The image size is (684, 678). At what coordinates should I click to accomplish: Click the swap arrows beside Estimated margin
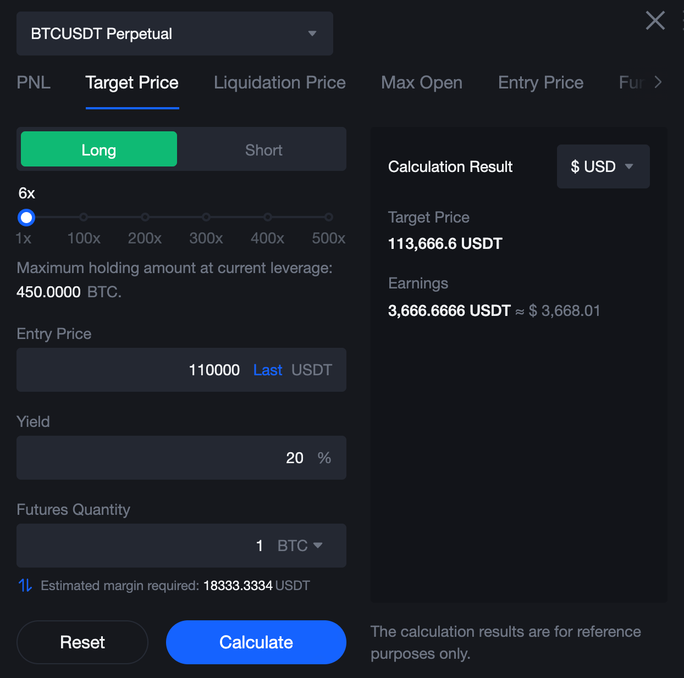pyautogui.click(x=25, y=585)
